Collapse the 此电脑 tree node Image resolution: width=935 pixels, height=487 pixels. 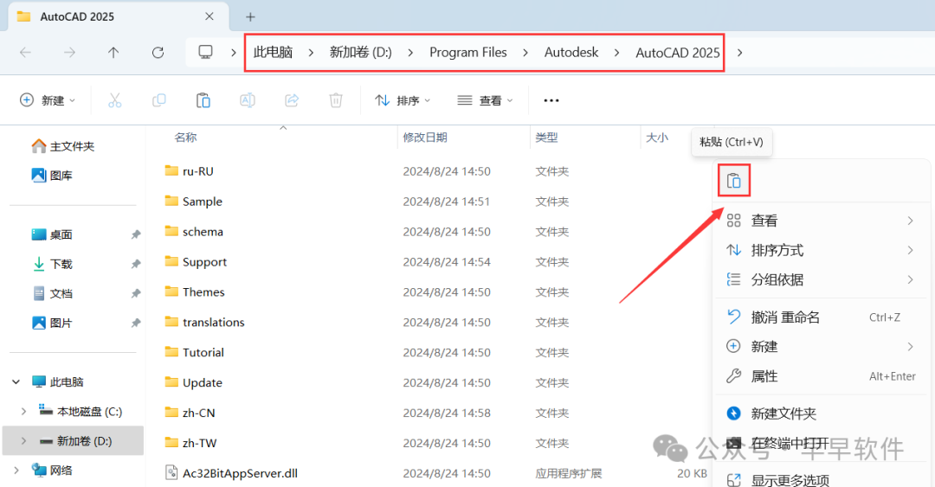16,382
